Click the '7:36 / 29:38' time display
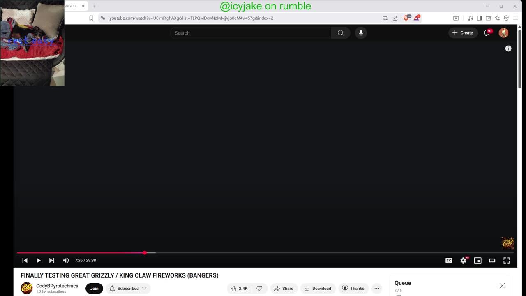This screenshot has width=526, height=296. (85, 260)
